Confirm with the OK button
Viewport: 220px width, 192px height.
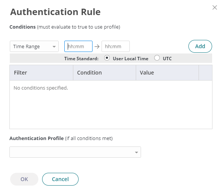[24, 179]
